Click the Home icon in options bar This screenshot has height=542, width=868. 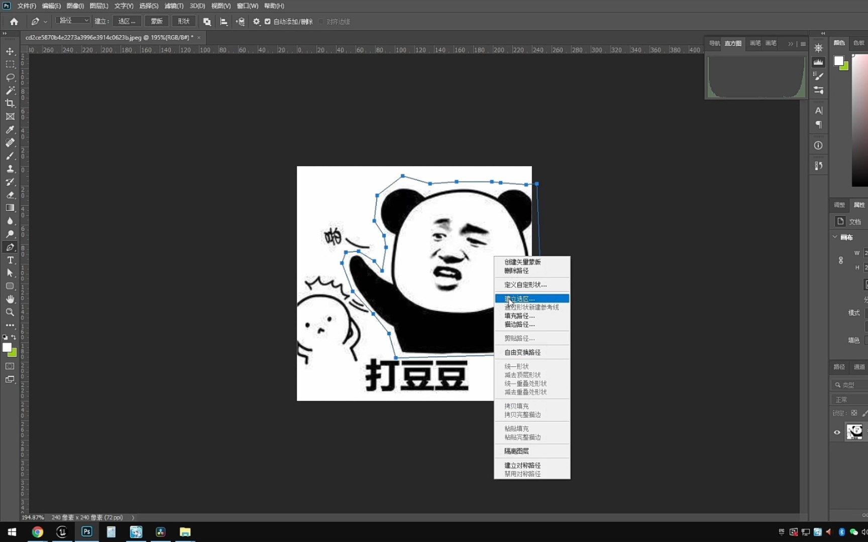tap(14, 22)
